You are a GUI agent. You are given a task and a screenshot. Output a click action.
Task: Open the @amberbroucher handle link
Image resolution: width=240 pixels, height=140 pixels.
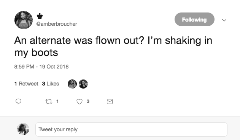click(x=57, y=24)
